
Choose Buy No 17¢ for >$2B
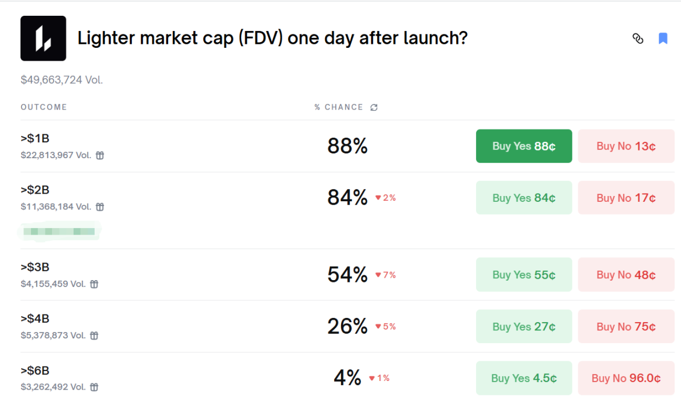click(626, 198)
